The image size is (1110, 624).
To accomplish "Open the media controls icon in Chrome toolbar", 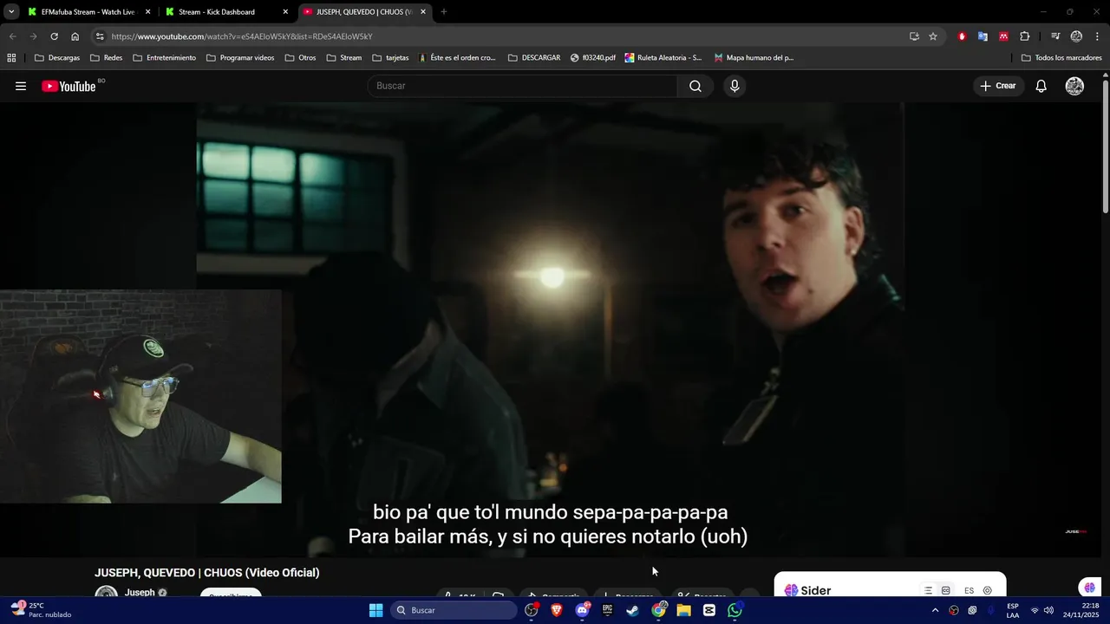I will pos(1055,36).
